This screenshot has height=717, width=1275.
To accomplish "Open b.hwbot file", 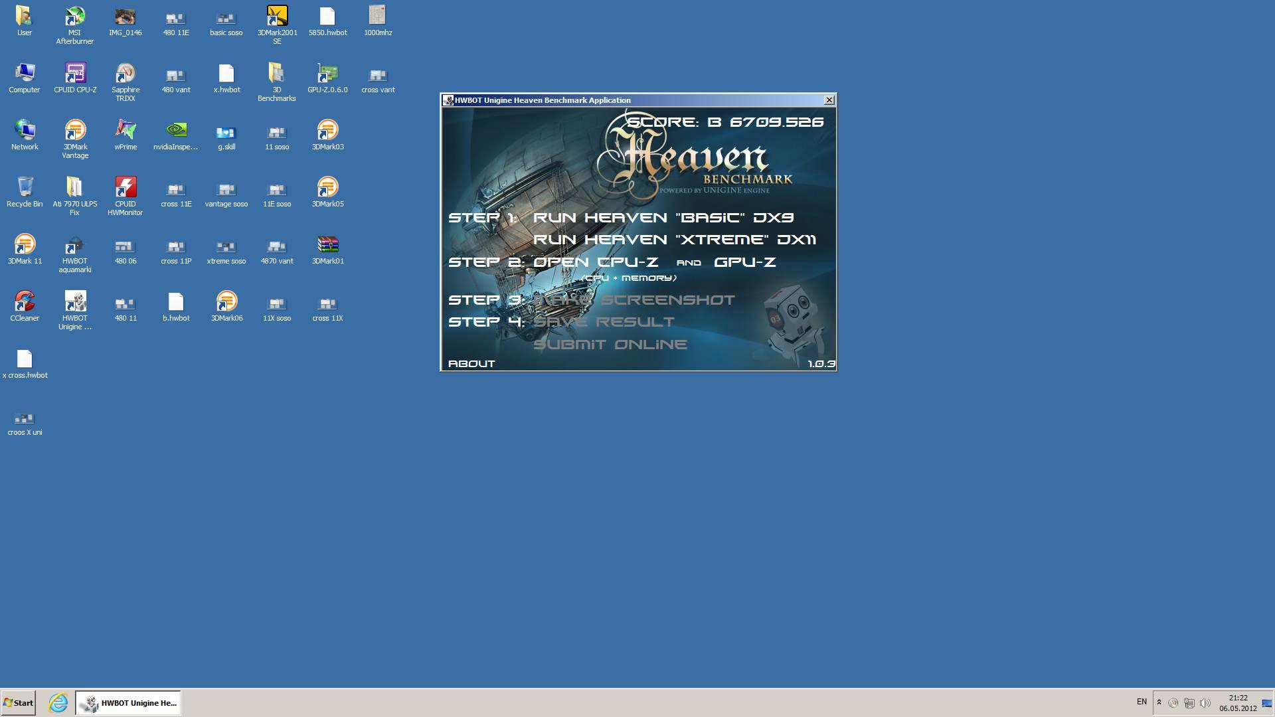I will tap(176, 307).
